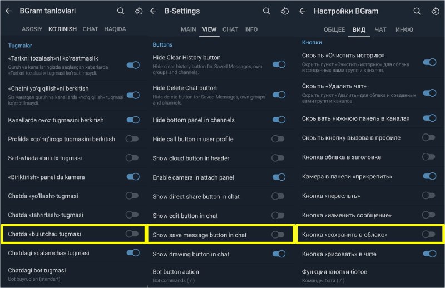This screenshot has width=445, height=288.
Task: Enable Chatda «bulutcha» tugmasi switch
Action: click(132, 234)
